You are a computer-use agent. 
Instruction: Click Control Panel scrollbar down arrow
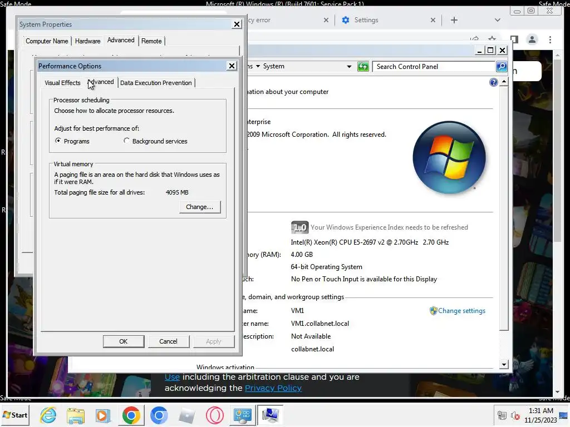click(x=503, y=365)
